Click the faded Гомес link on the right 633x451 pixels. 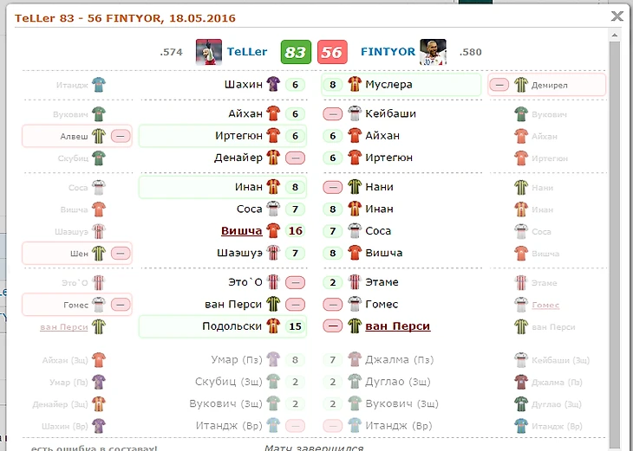[x=545, y=305]
